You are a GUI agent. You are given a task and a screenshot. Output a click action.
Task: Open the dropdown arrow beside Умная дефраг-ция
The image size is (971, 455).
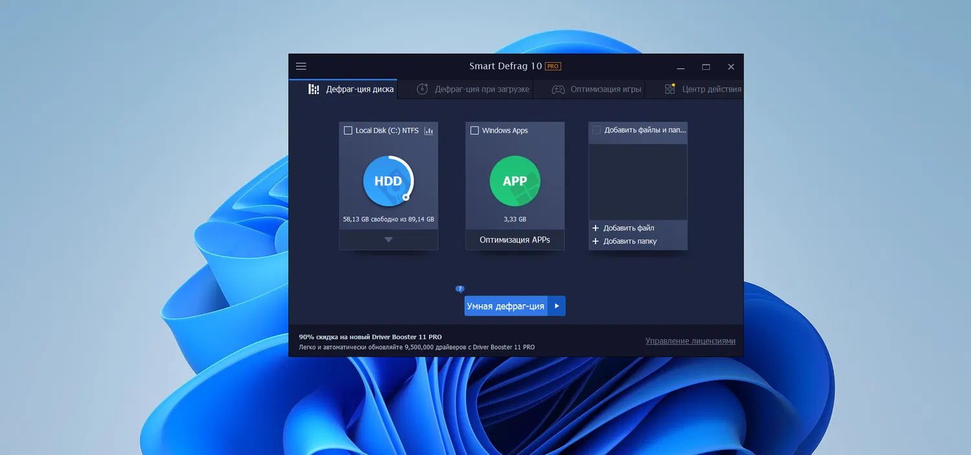click(x=557, y=306)
